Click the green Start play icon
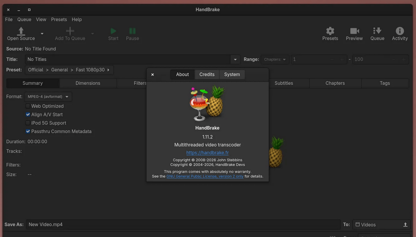 (x=113, y=31)
